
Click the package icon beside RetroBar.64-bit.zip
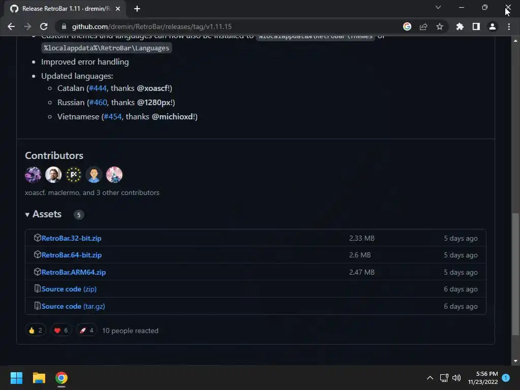pos(38,255)
